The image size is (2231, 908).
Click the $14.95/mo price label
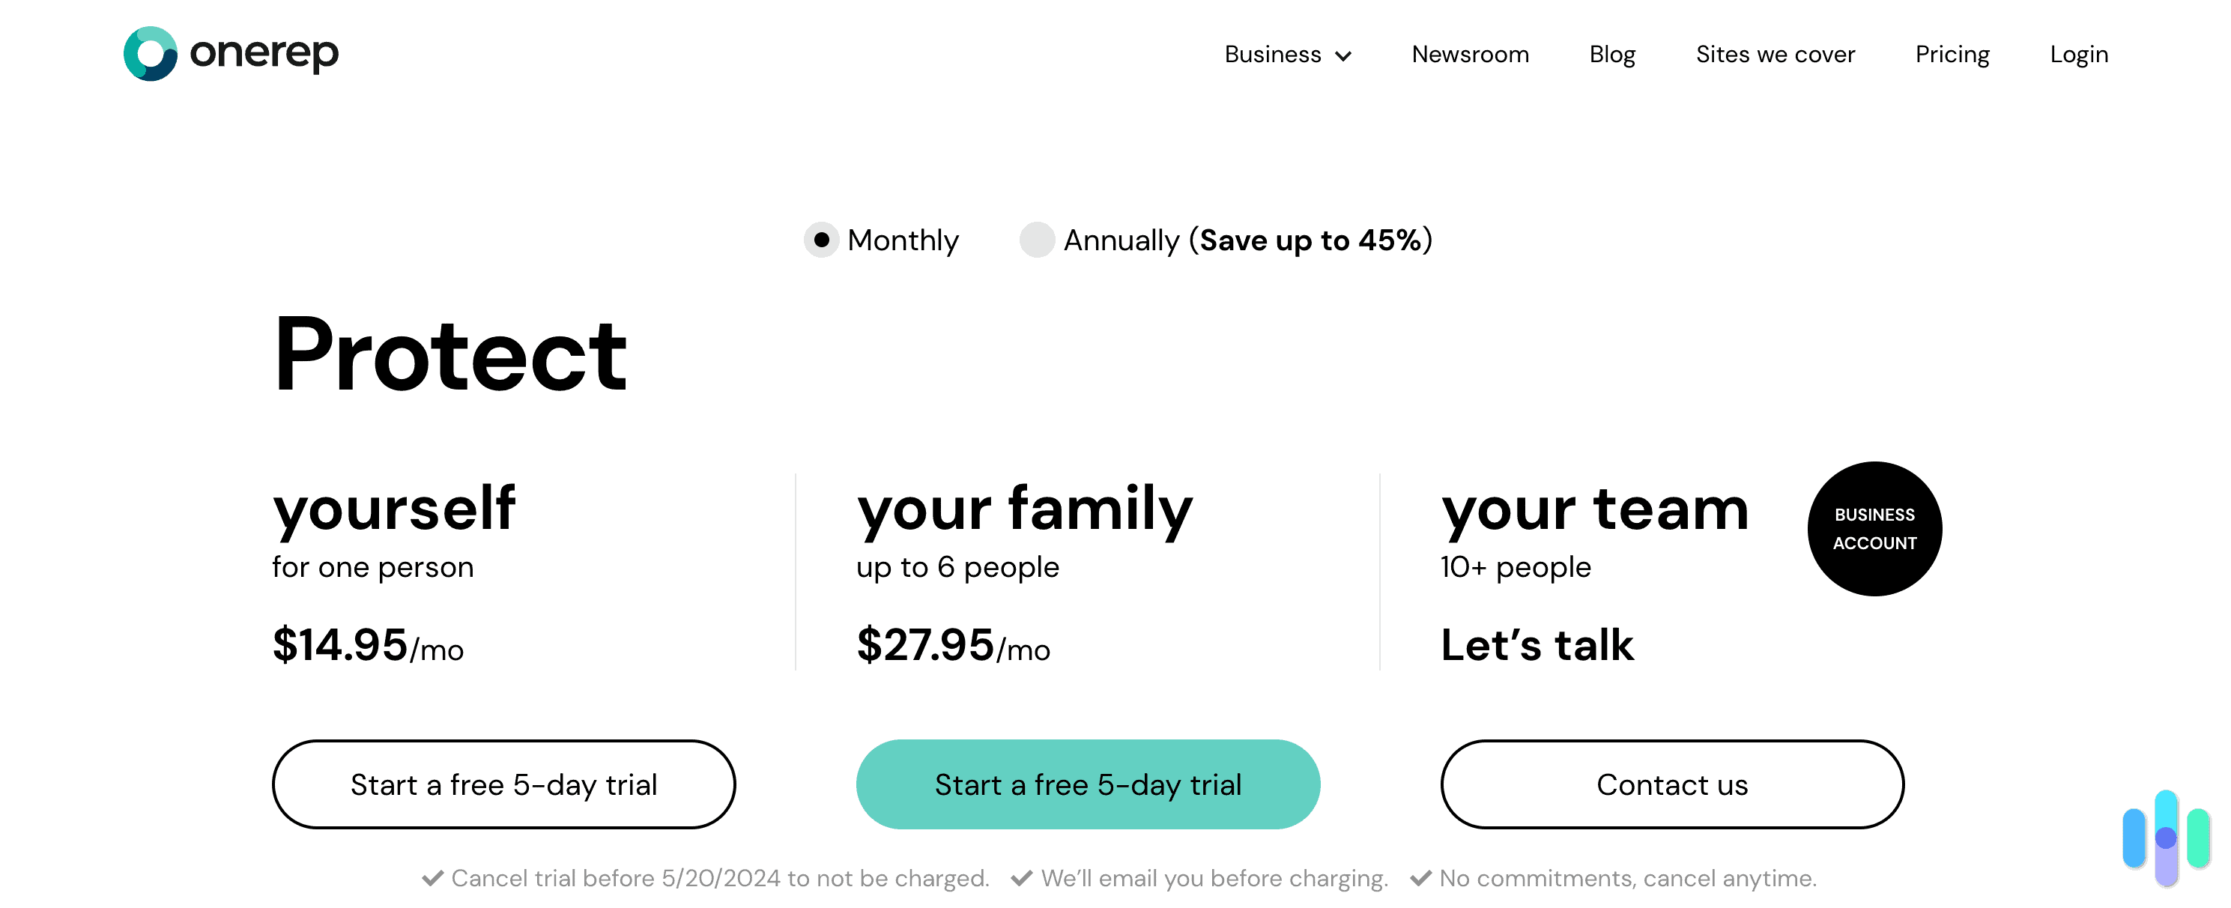pyautogui.click(x=367, y=644)
